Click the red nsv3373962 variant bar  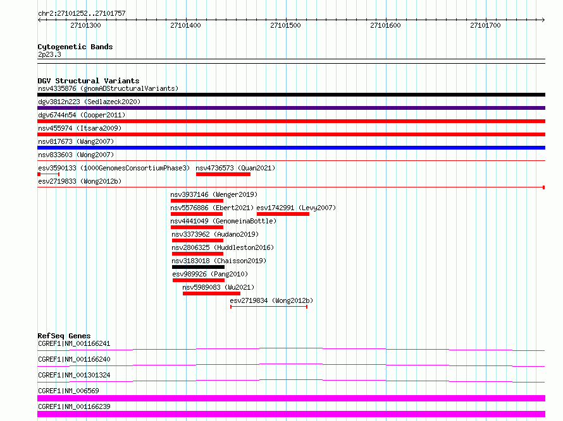point(197,240)
